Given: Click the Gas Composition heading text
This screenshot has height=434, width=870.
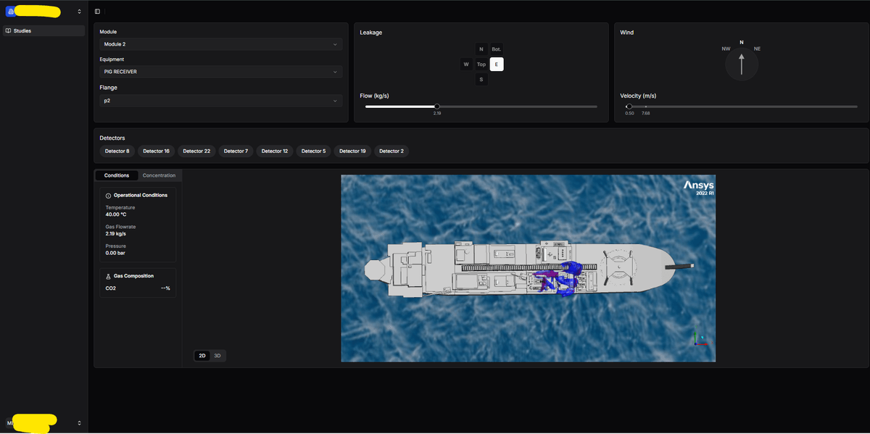Looking at the screenshot, I should tap(133, 276).
